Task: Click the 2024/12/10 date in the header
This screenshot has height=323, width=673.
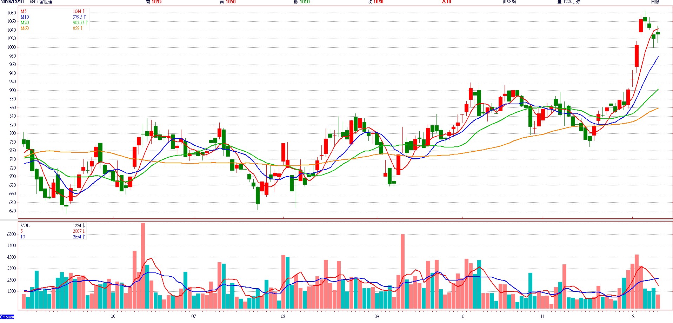Action: [x=12, y=2]
